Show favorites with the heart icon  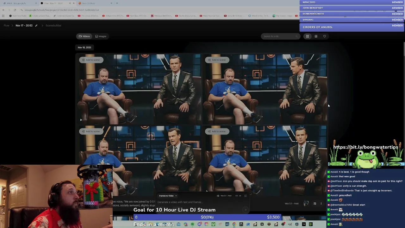click(324, 36)
